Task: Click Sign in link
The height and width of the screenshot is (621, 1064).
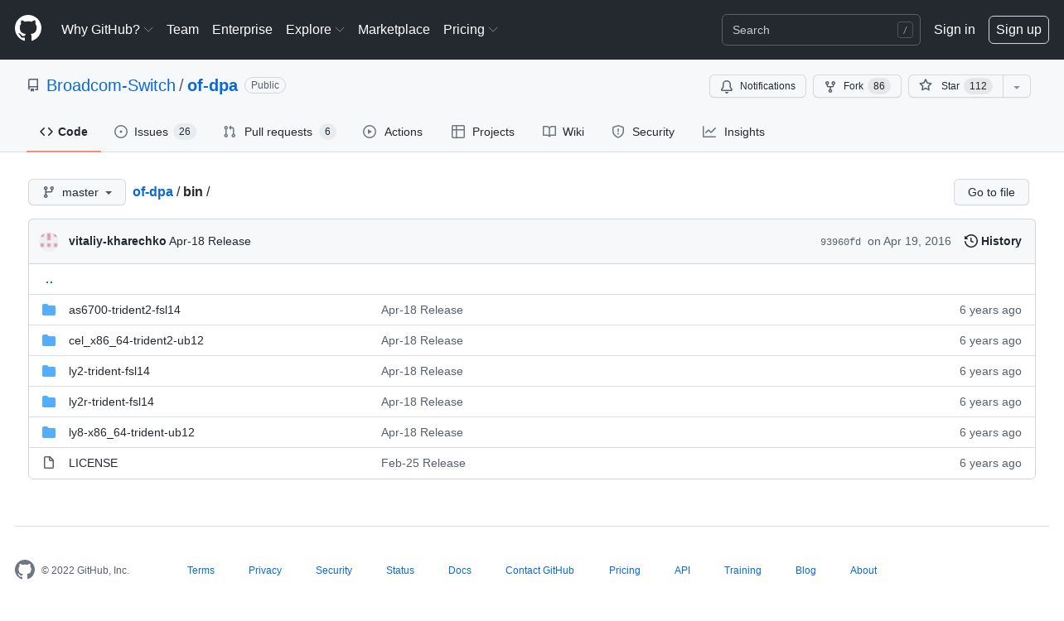Action: (x=954, y=30)
